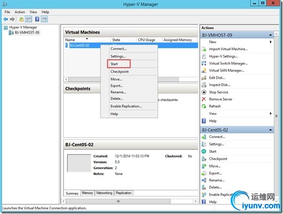Open the File menu

7,12
